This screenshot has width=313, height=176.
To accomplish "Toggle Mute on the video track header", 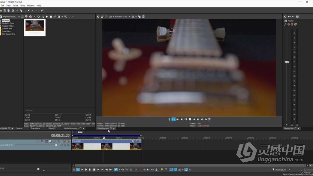I will (64, 141).
